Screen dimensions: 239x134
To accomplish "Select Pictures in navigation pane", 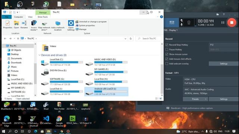I will (x=15, y=71).
